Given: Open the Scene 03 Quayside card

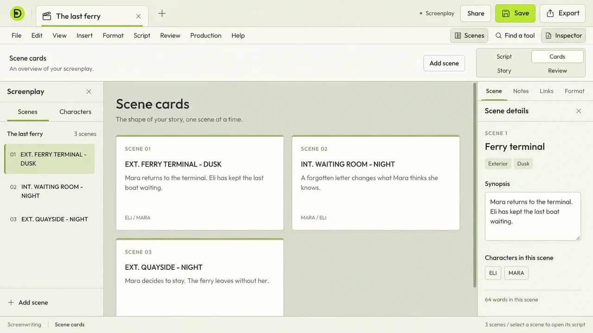Looking at the screenshot, I should click(200, 277).
